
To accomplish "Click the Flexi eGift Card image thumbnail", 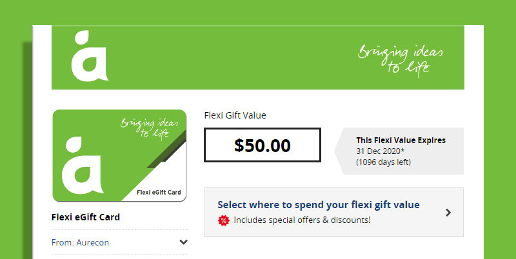I will click(119, 155).
